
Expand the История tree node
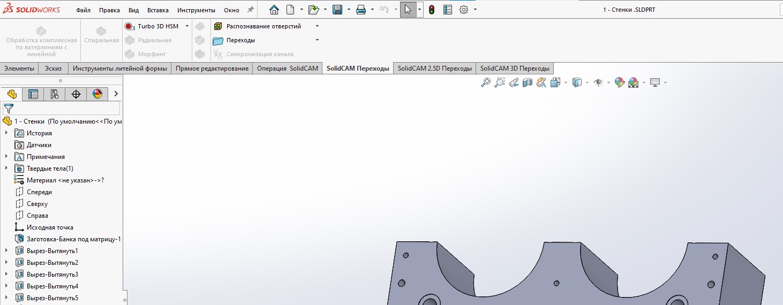point(6,133)
